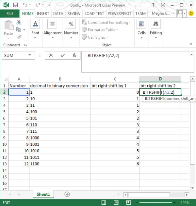Image resolution: width=196 pixels, height=206 pixels.
Task: Click the Save icon in quick access toolbar
Action: pyautogui.click(x=15, y=5)
